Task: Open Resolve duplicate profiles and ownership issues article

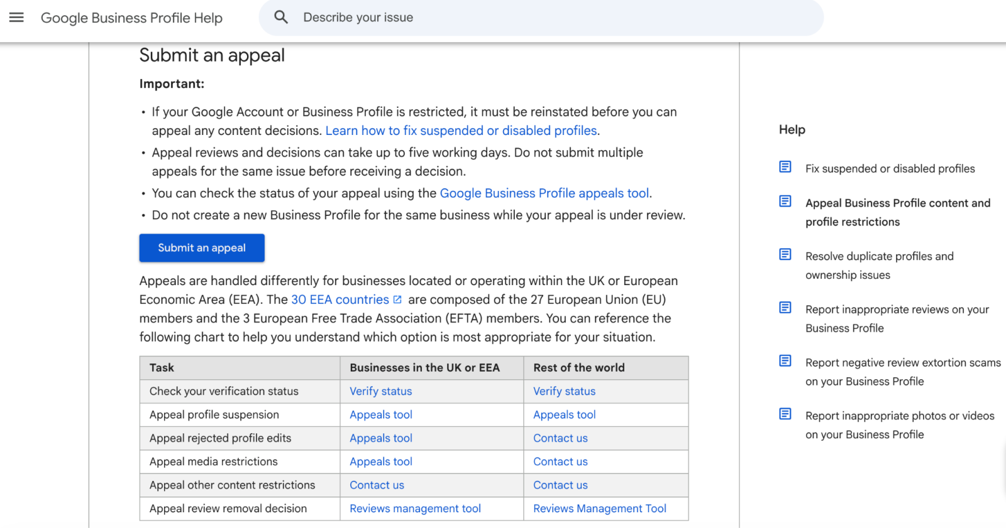Action: pyautogui.click(x=880, y=266)
